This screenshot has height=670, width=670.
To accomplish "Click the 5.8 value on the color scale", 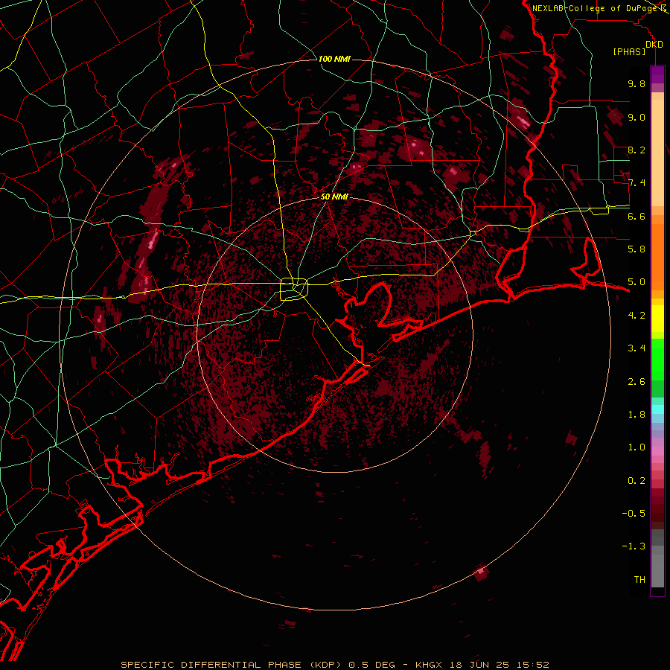I will point(636,249).
